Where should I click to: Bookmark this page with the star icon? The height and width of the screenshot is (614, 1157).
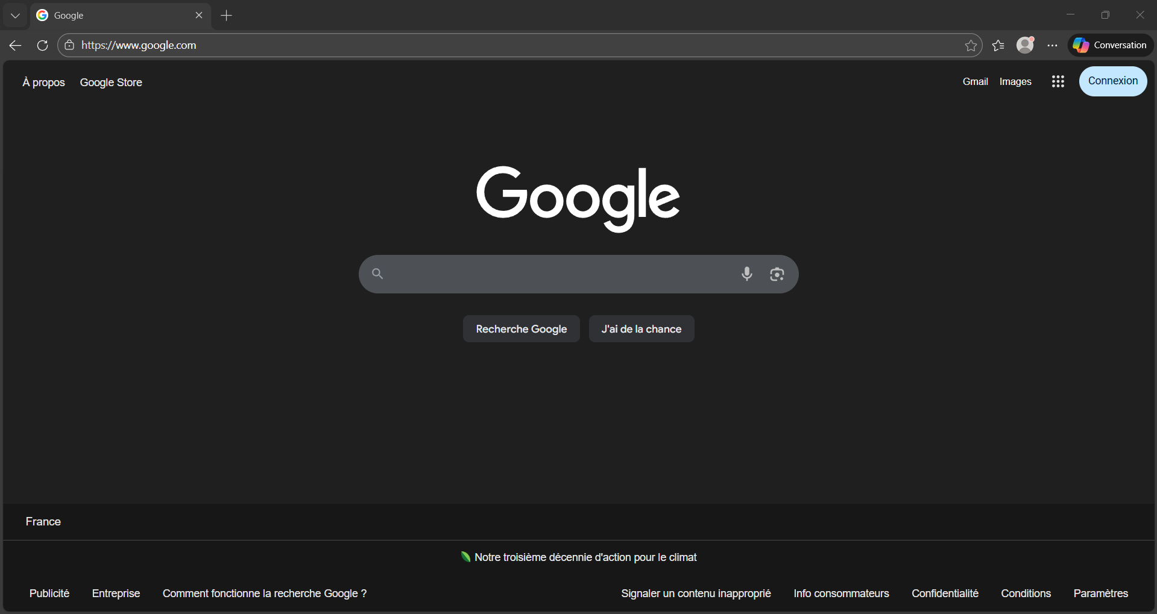coord(971,45)
